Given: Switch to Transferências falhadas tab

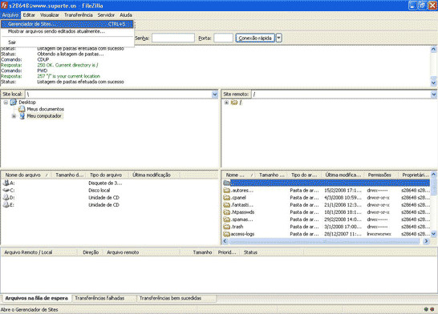Looking at the screenshot, I should (x=99, y=298).
